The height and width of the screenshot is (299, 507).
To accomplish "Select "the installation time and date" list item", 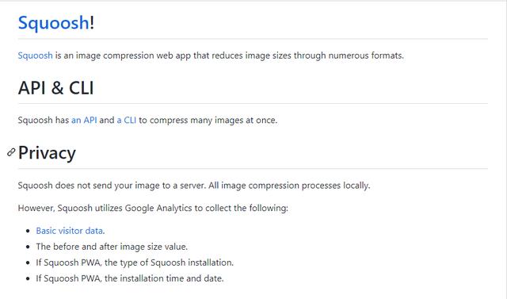I will point(130,278).
